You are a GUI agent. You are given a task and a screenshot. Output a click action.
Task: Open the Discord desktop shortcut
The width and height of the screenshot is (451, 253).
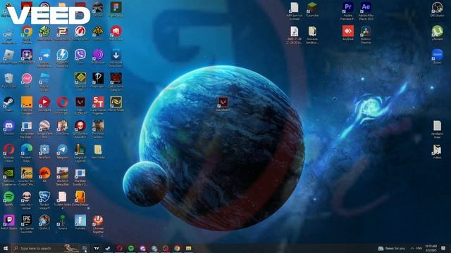pos(8,126)
